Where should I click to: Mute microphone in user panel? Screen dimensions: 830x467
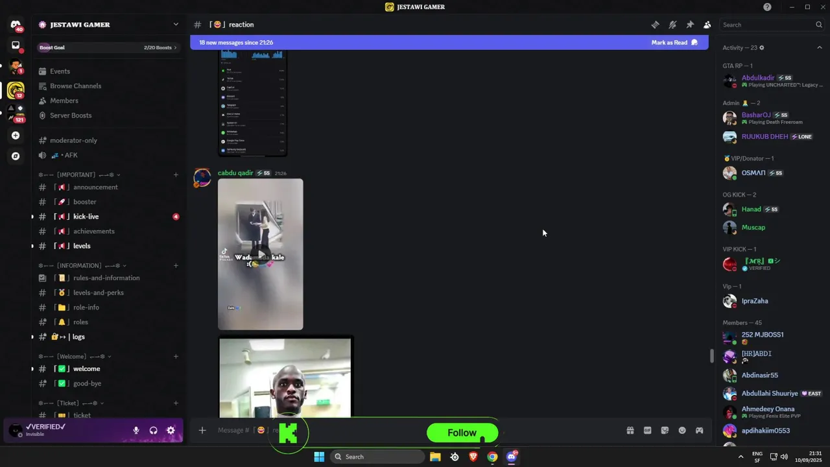(136, 430)
